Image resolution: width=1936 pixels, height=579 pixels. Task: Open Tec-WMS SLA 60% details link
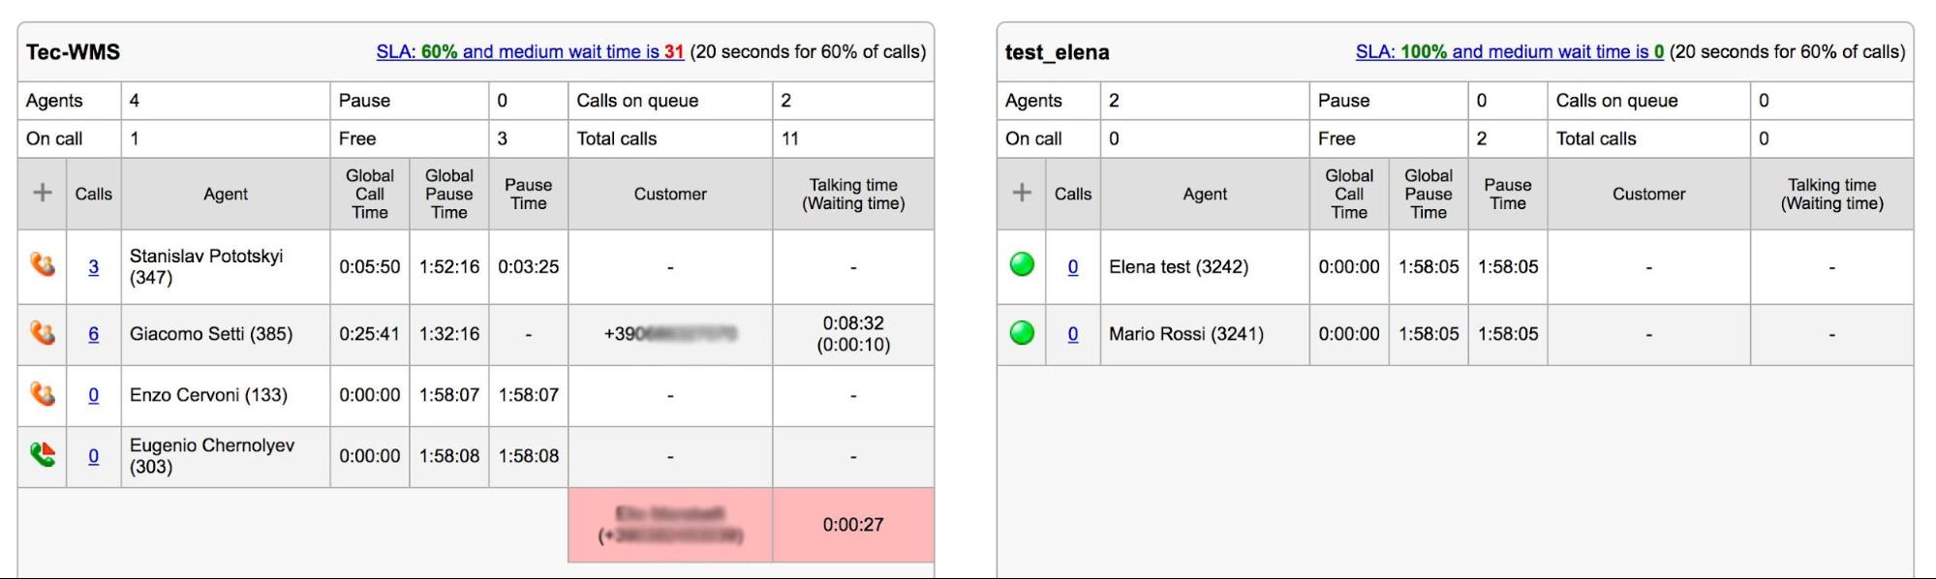tap(530, 52)
